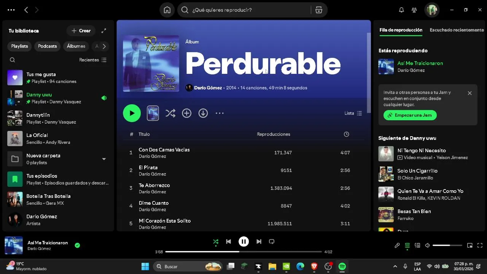Open Botella Tras Botella single
Screen dimensions: 487x274
pyautogui.click(x=58, y=199)
